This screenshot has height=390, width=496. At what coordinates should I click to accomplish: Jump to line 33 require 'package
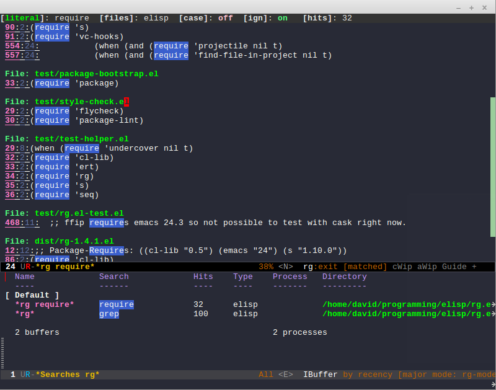coord(61,83)
